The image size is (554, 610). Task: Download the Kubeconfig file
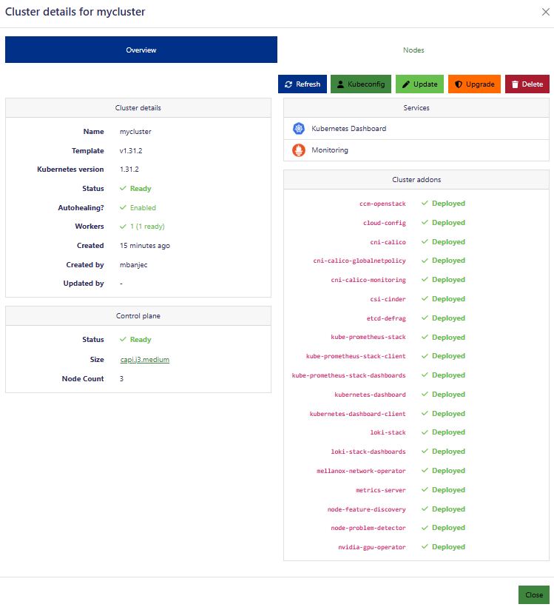pyautogui.click(x=360, y=84)
